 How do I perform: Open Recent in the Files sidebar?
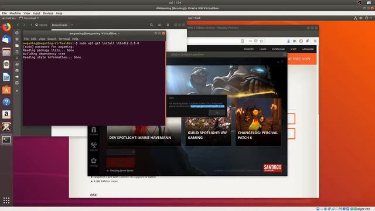coord(17,33)
